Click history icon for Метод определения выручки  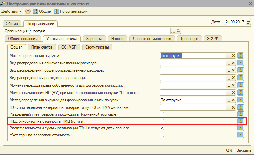point(241,56)
